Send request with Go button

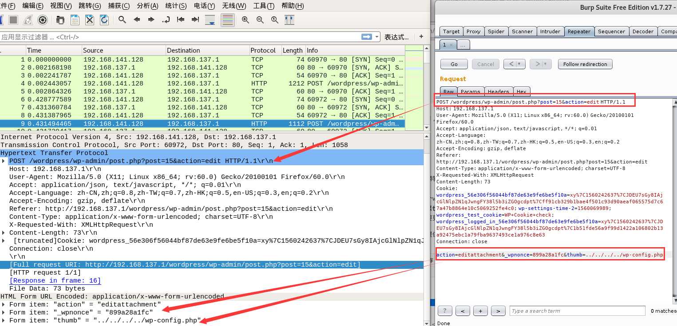point(454,64)
